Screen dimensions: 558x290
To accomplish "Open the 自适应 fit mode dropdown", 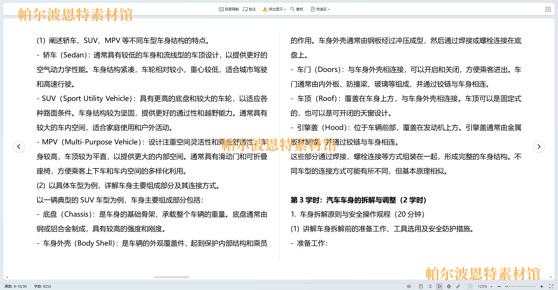I will [320, 9].
